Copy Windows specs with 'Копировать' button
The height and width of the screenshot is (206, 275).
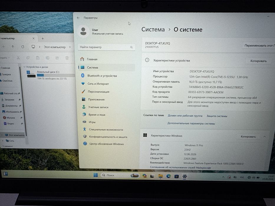pyautogui.click(x=248, y=137)
